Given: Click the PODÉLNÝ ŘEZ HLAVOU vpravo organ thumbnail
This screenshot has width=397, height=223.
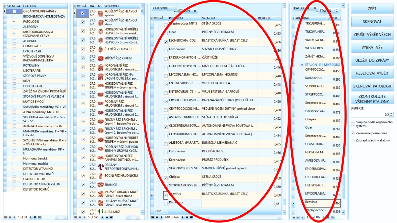Looking at the screenshot, I should [x=100, y=13].
